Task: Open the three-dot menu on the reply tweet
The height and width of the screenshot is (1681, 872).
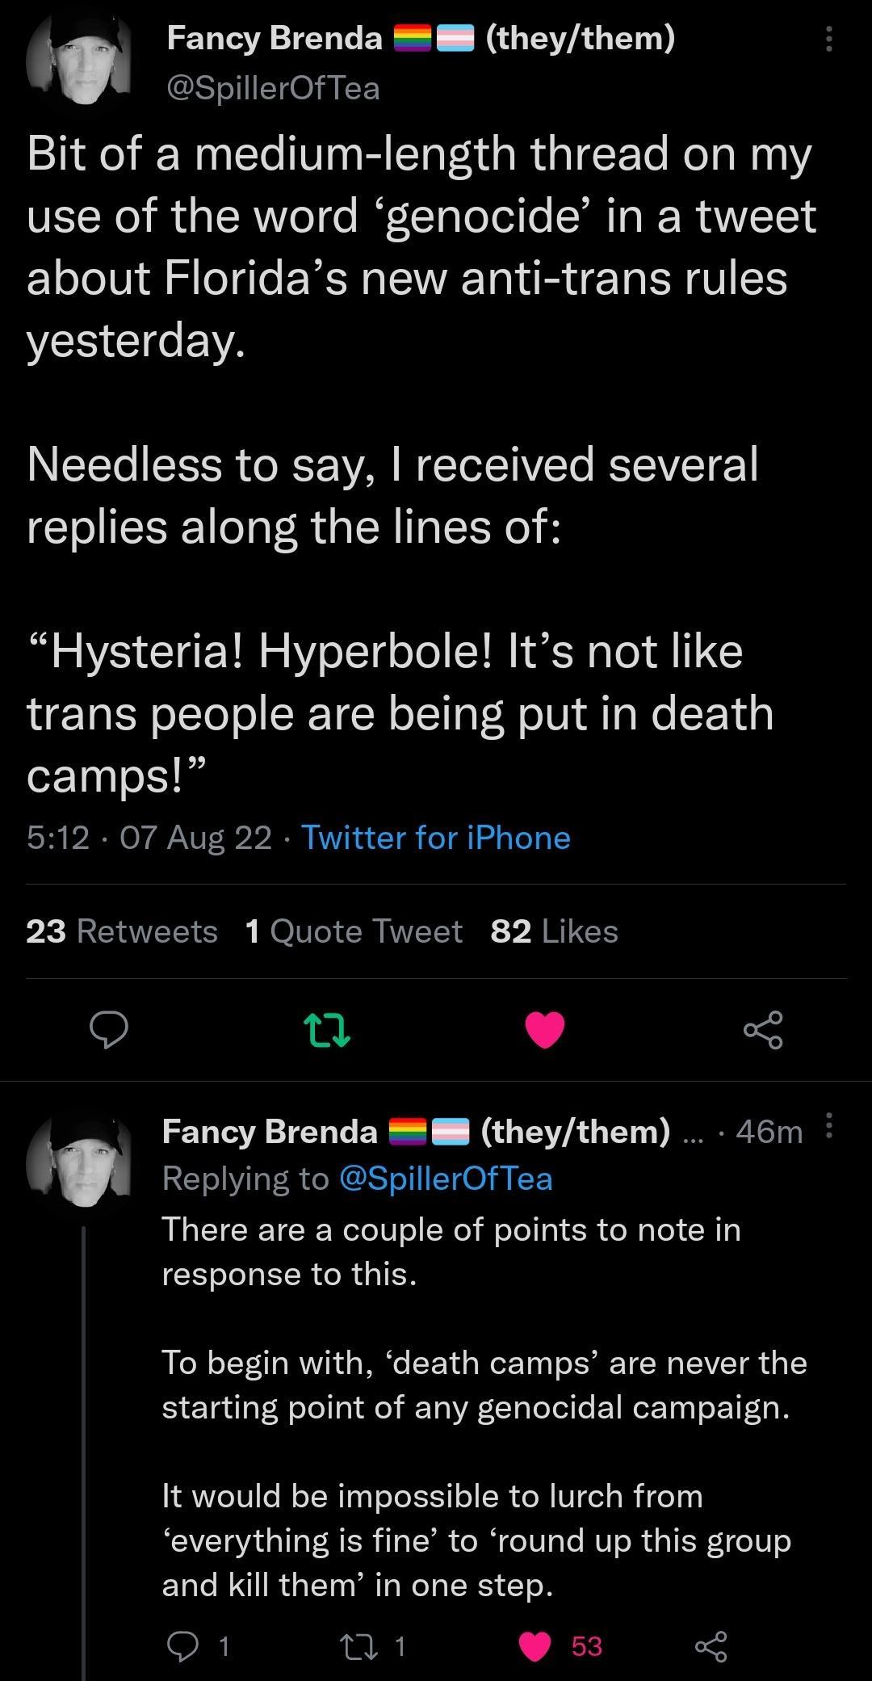Action: tap(828, 1127)
